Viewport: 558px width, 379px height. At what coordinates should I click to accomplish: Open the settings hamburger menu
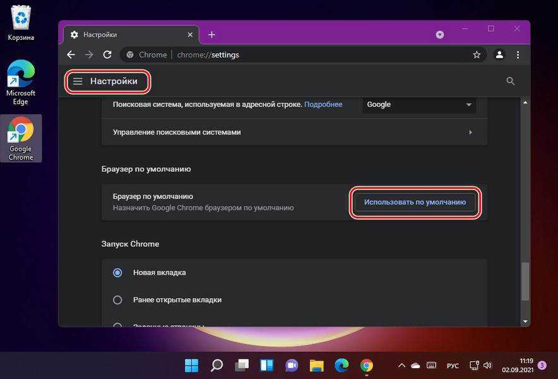(78, 81)
